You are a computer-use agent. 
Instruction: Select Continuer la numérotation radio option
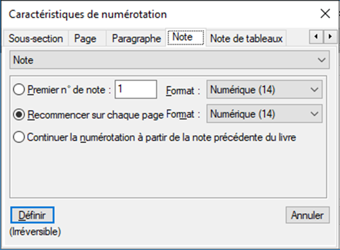coord(19,138)
